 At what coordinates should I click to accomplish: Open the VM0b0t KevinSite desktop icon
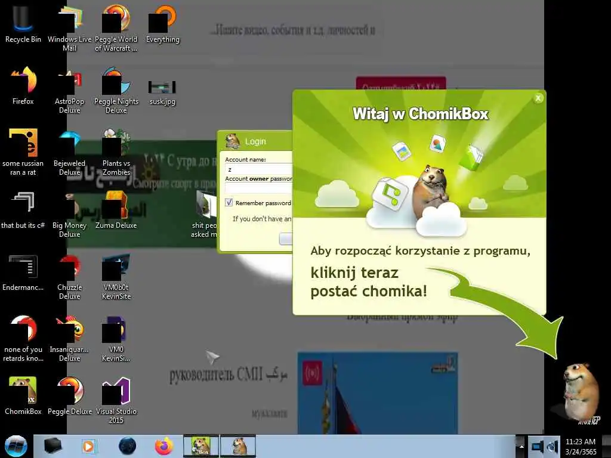pos(116,277)
